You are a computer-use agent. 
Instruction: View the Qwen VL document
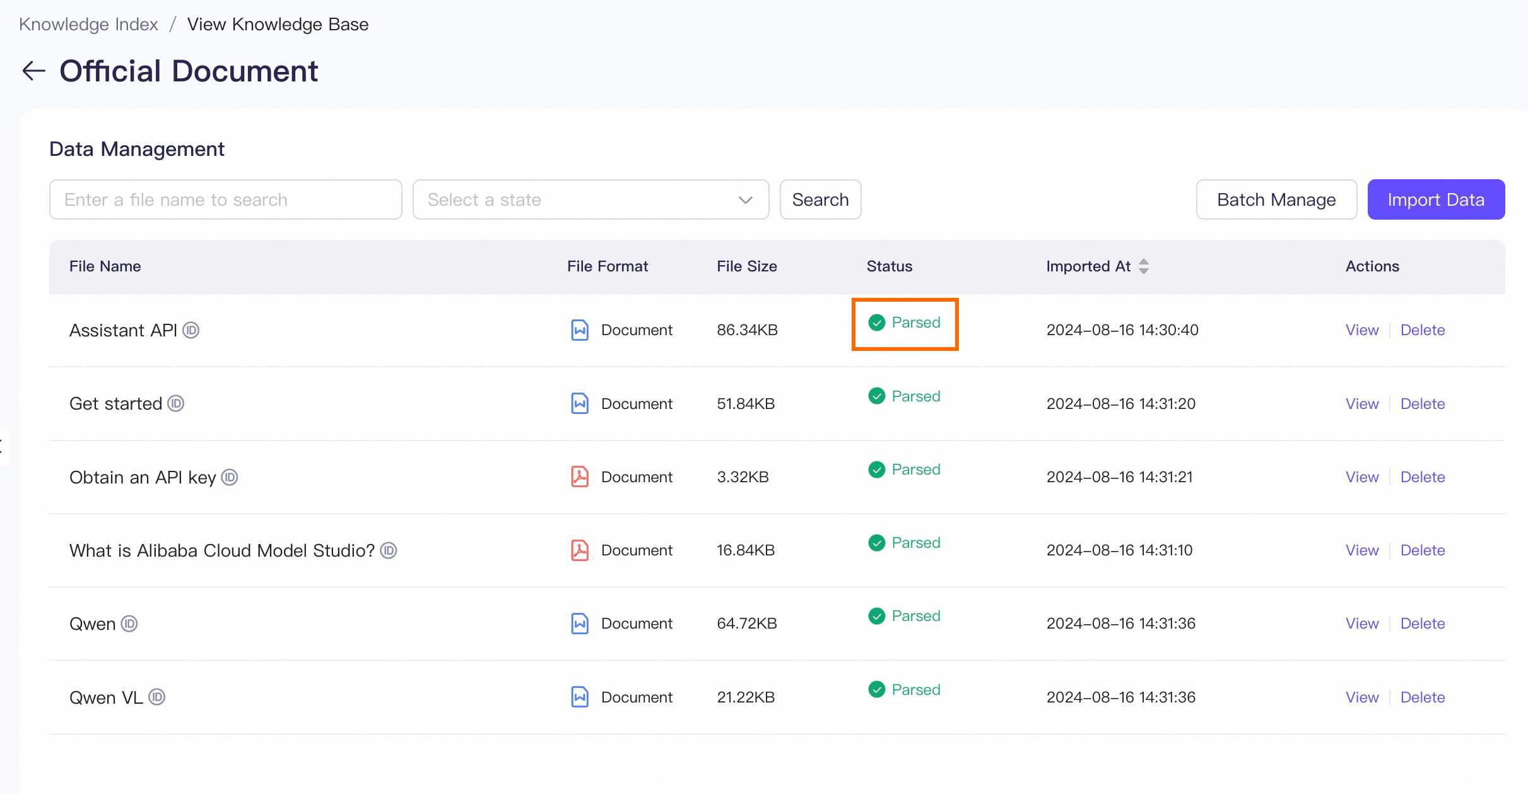(1362, 697)
